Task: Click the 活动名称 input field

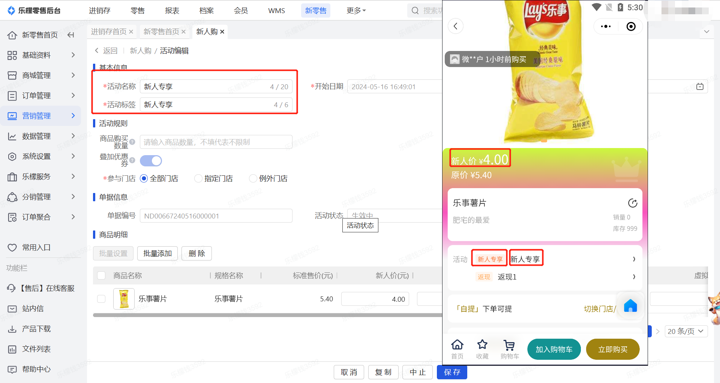Action: pyautogui.click(x=216, y=87)
